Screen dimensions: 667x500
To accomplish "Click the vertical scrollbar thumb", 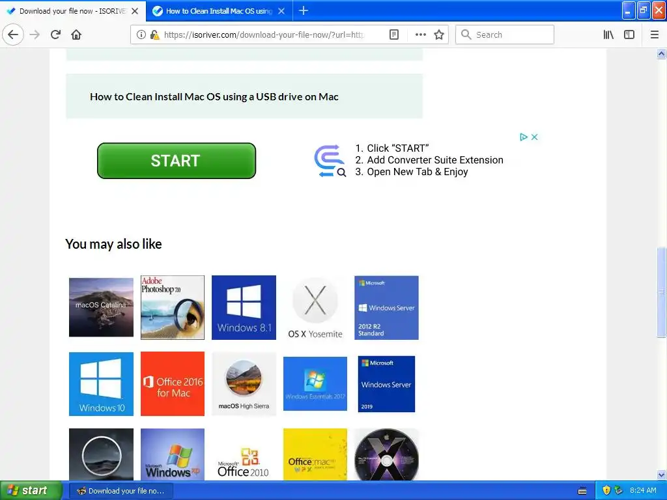I will [661, 292].
